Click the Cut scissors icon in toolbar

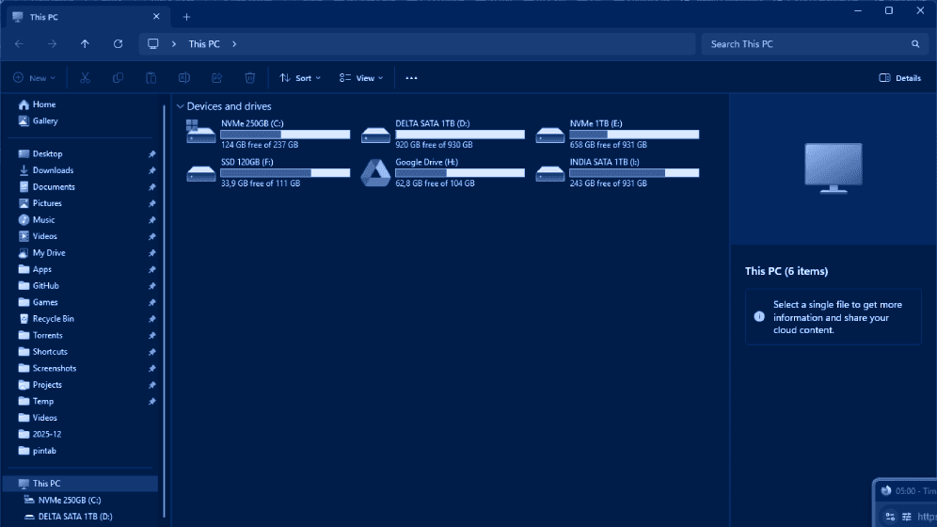(x=85, y=78)
